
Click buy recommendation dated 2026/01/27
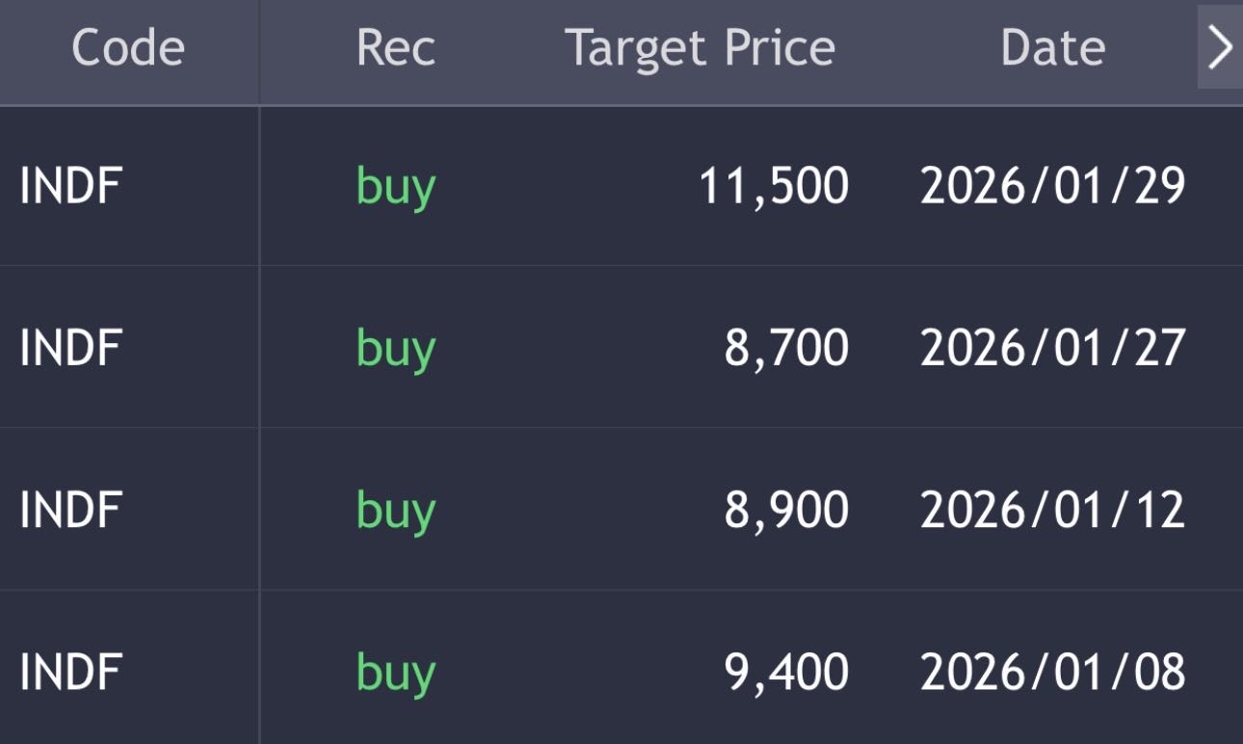click(395, 348)
